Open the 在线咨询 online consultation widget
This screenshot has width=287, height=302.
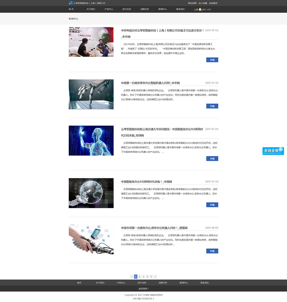pyautogui.click(x=273, y=151)
